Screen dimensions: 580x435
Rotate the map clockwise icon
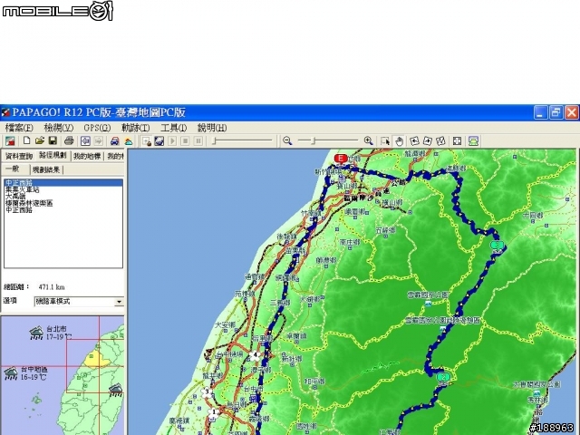coord(428,141)
